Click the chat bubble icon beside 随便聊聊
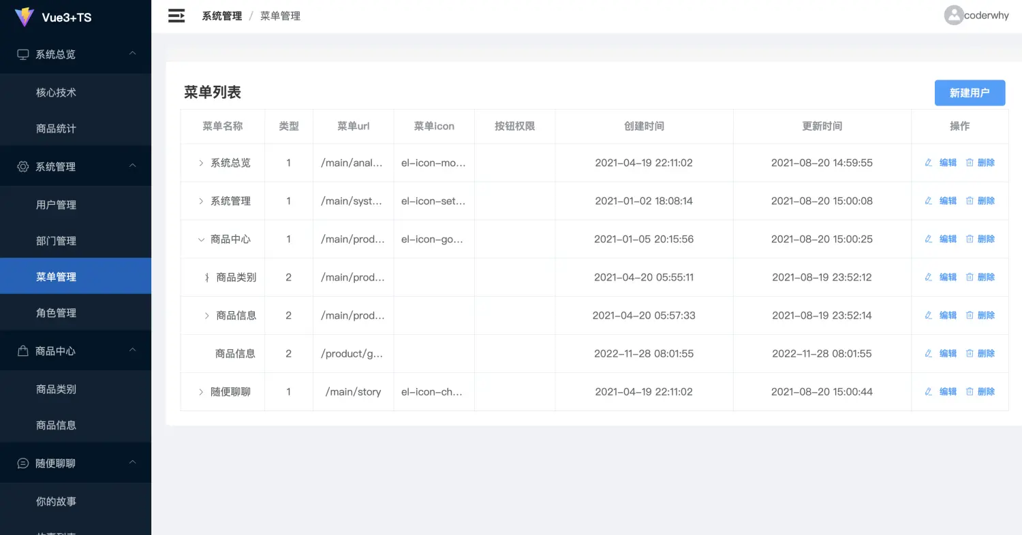Image resolution: width=1022 pixels, height=535 pixels. coord(23,464)
